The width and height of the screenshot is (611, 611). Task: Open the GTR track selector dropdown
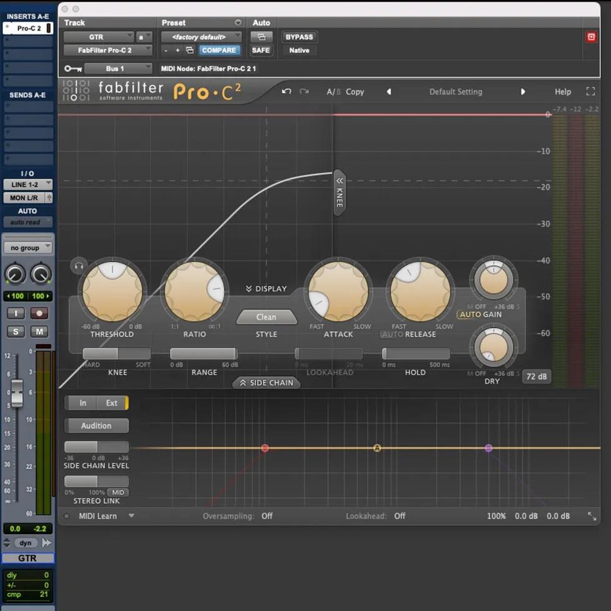point(99,37)
